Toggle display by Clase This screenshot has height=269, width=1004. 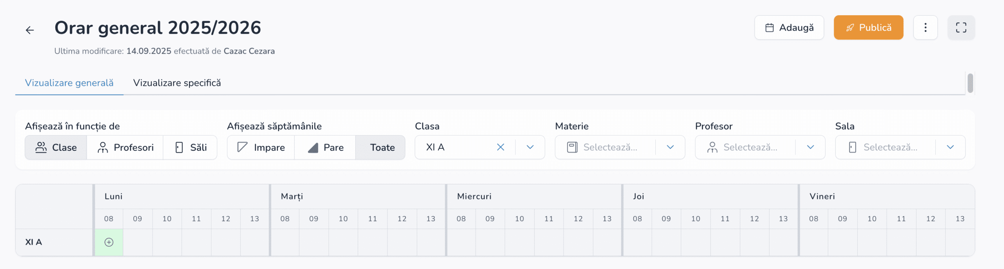56,148
